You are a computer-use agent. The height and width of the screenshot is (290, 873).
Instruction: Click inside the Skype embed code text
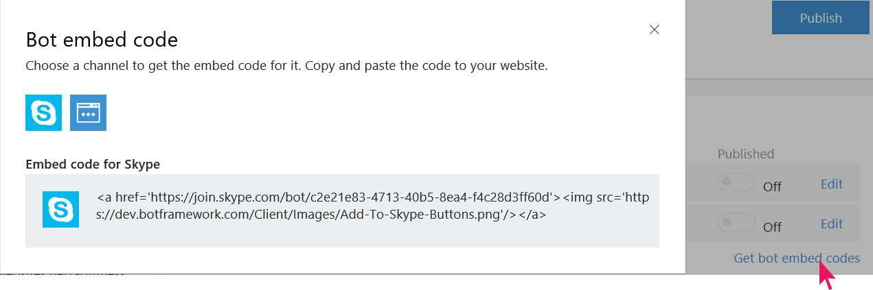(x=372, y=206)
